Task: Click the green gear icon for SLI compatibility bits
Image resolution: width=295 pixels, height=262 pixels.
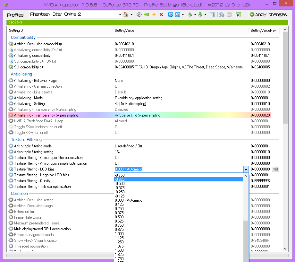Action: click(11, 67)
